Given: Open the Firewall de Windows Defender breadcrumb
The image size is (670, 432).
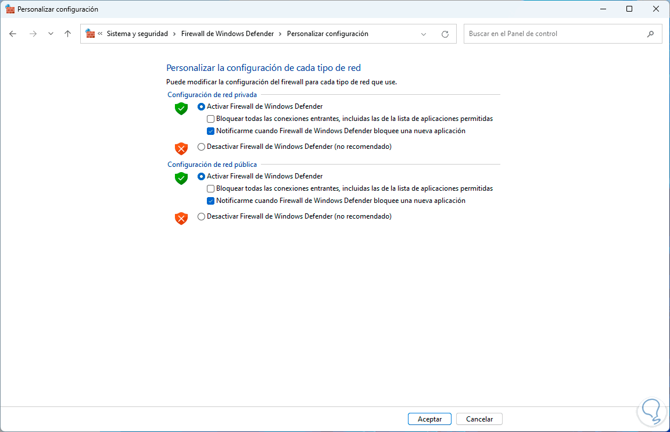Looking at the screenshot, I should point(227,34).
